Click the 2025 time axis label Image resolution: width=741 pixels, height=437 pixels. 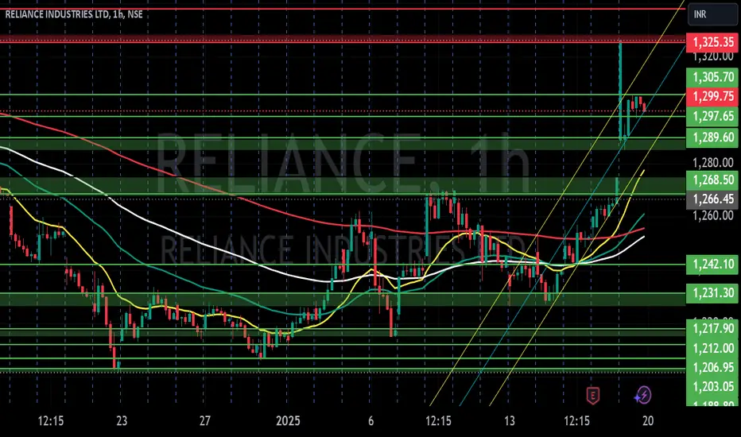tap(288, 420)
